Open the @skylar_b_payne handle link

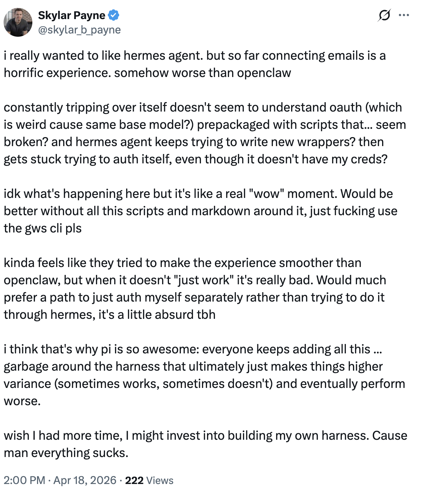pos(79,30)
